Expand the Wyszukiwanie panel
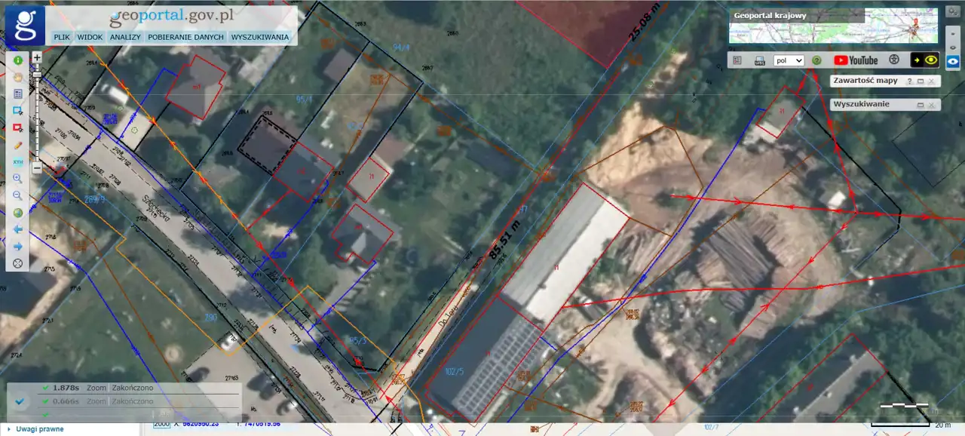The image size is (965, 436). click(921, 105)
